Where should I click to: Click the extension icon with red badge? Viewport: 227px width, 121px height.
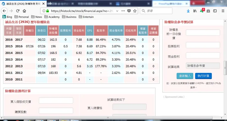click(202, 10)
